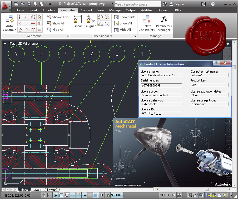238x199 pixels.
Task: Click the Auto Constrain tool
Action: 9,23
